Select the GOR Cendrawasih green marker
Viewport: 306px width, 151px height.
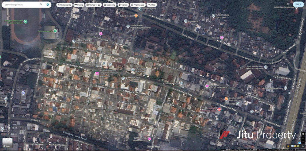click(x=55, y=31)
